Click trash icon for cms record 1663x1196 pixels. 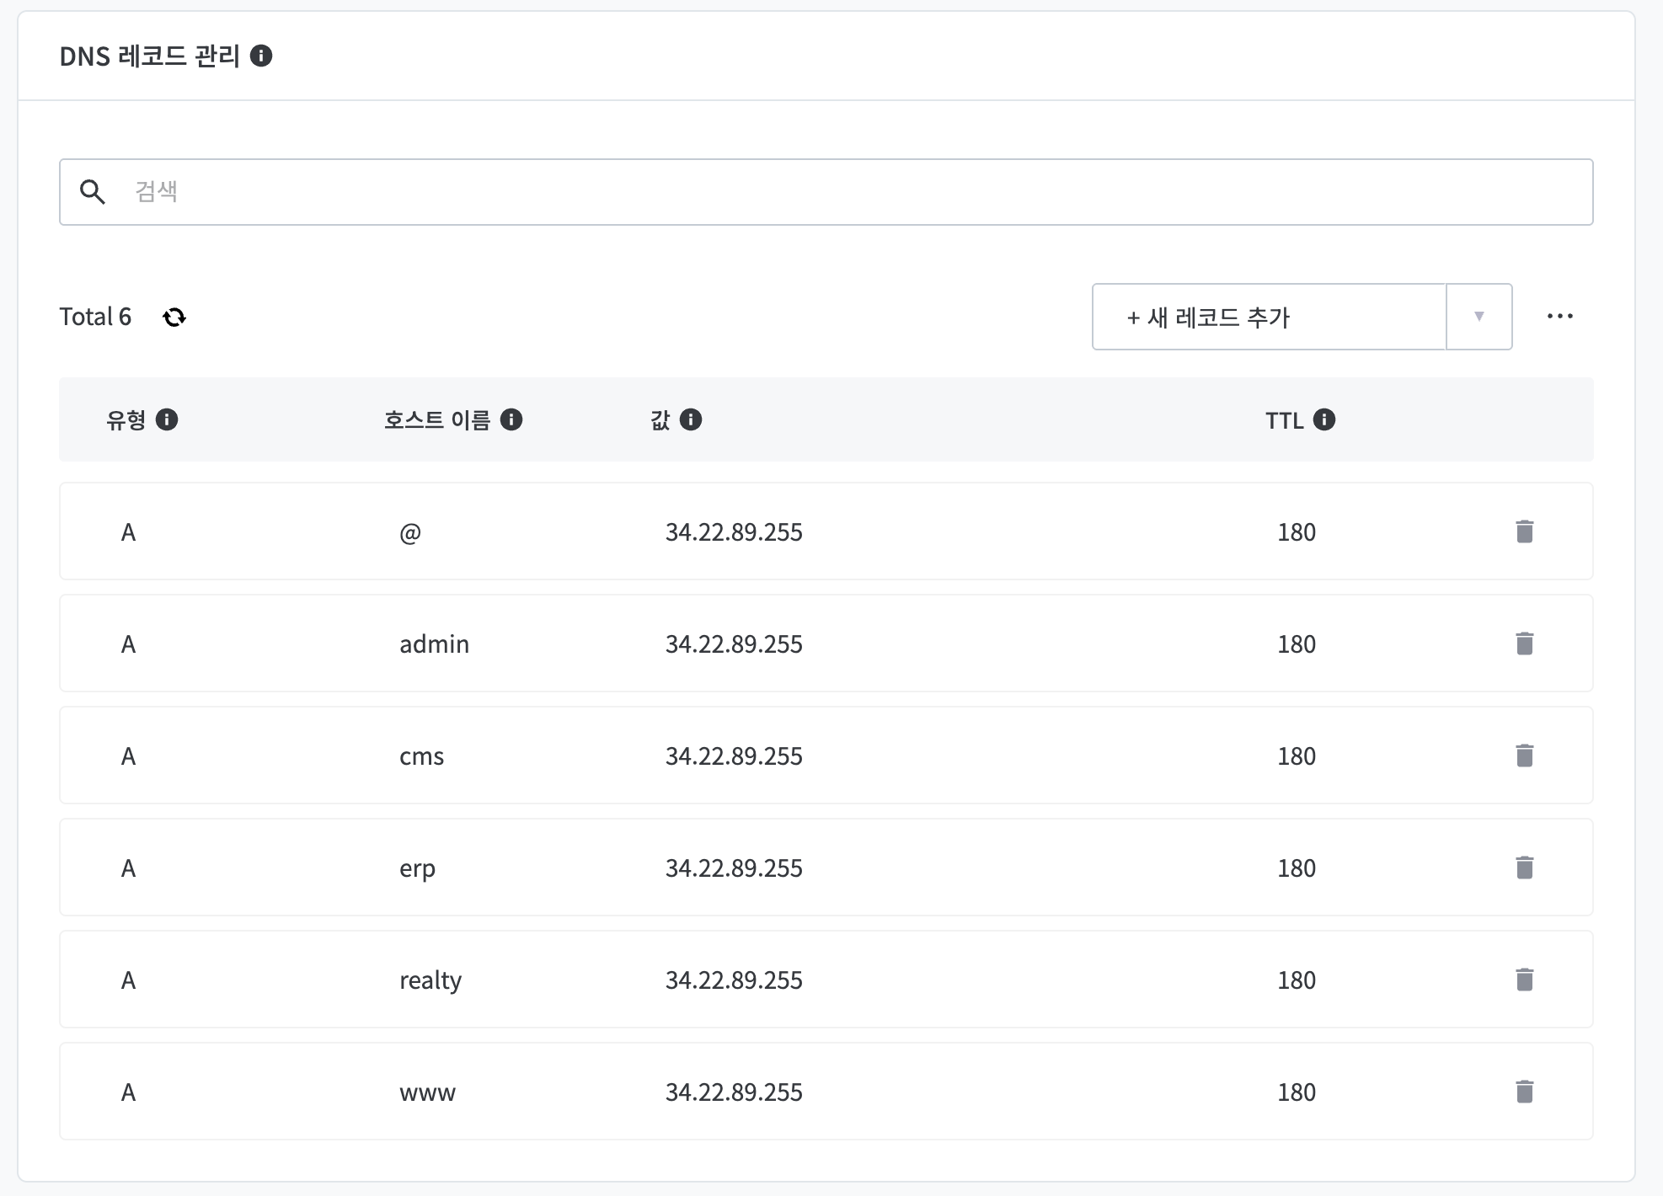tap(1524, 756)
